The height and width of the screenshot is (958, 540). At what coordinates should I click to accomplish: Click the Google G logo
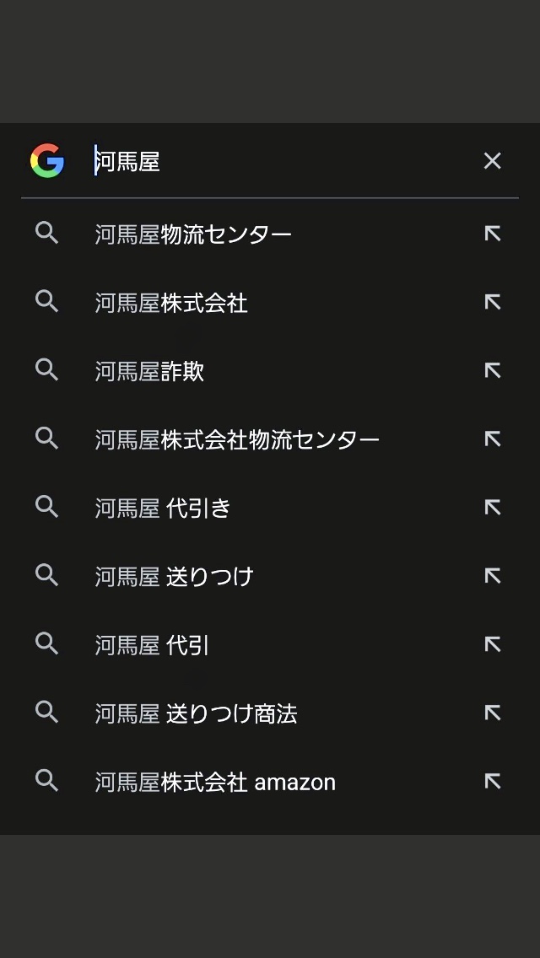(x=48, y=160)
